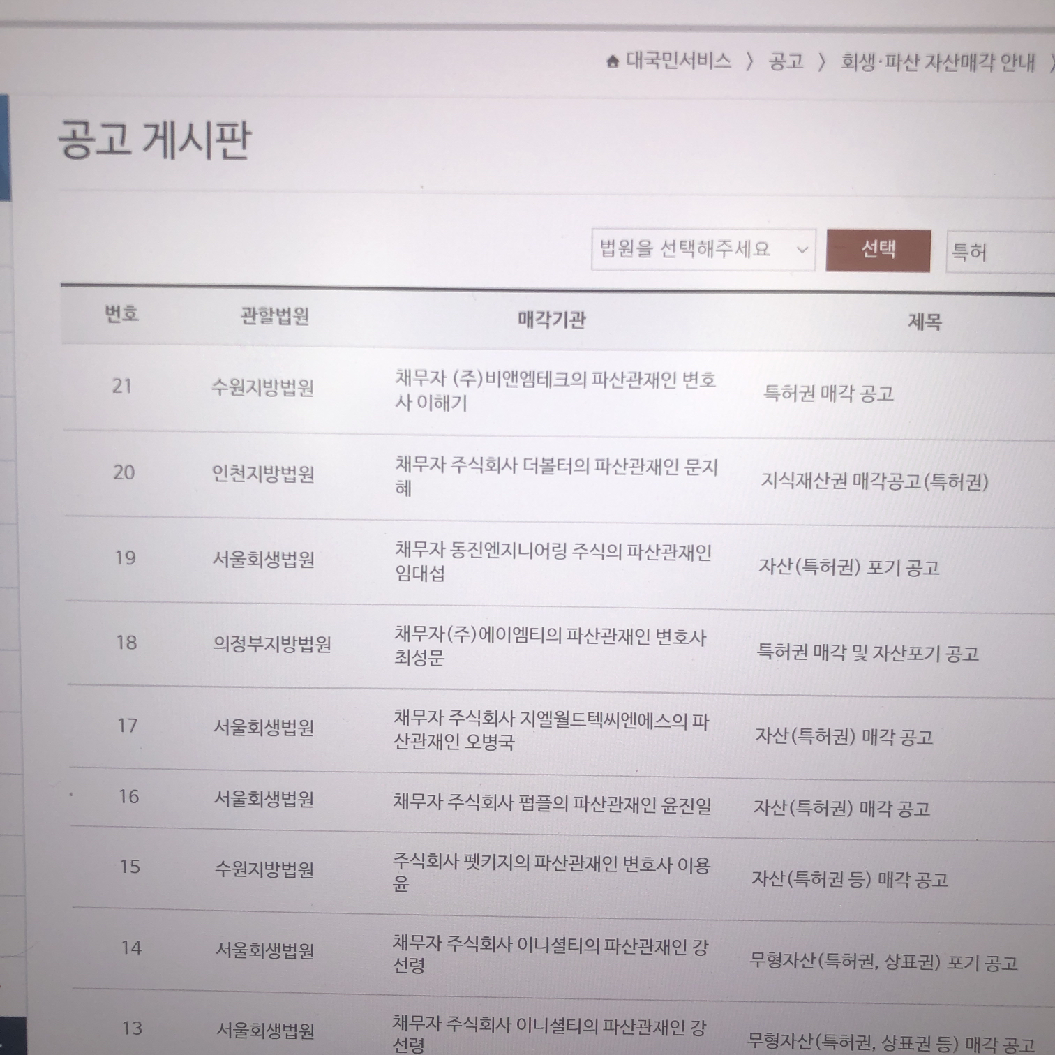Open the 회생·파산 자산매각 안내 breadcrumb
Screen dimensions: 1055x1055
pyautogui.click(x=938, y=63)
